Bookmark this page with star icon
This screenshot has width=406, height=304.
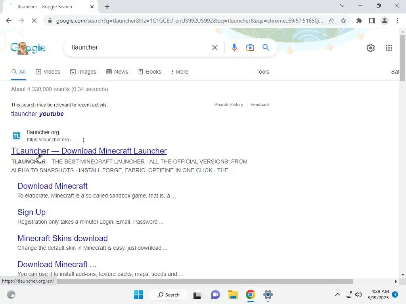tap(343, 21)
